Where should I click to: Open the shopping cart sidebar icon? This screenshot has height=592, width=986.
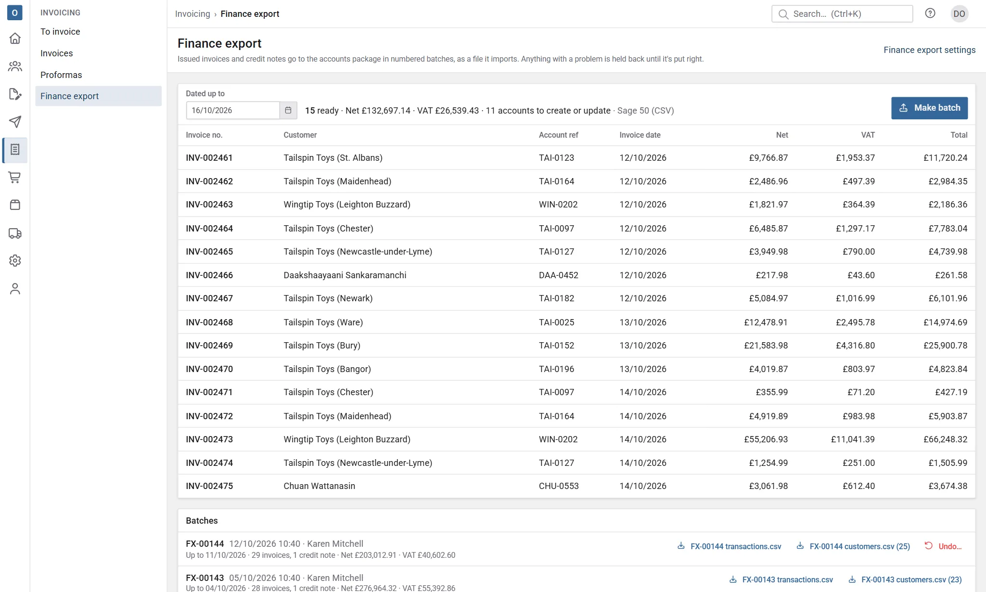tap(15, 178)
